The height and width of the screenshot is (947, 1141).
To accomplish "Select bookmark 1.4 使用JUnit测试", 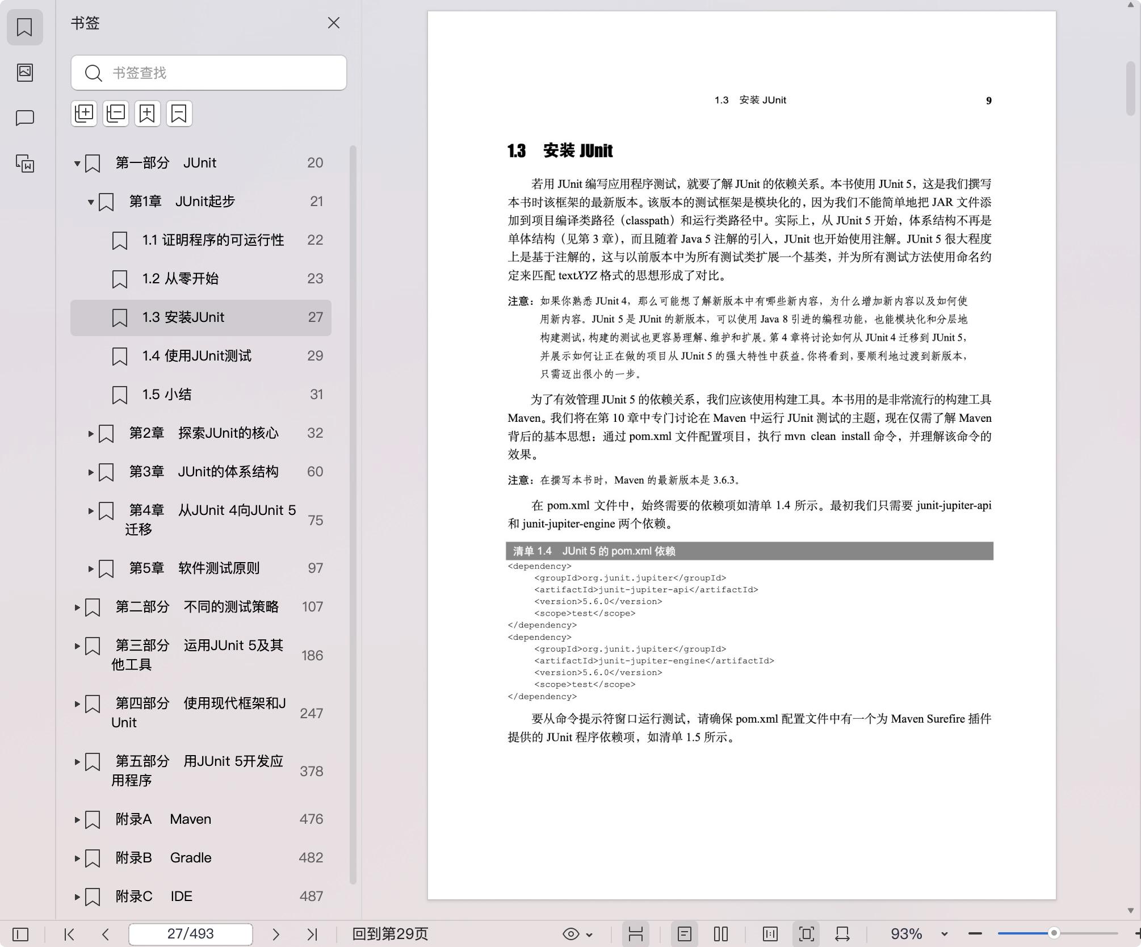I will coord(201,356).
